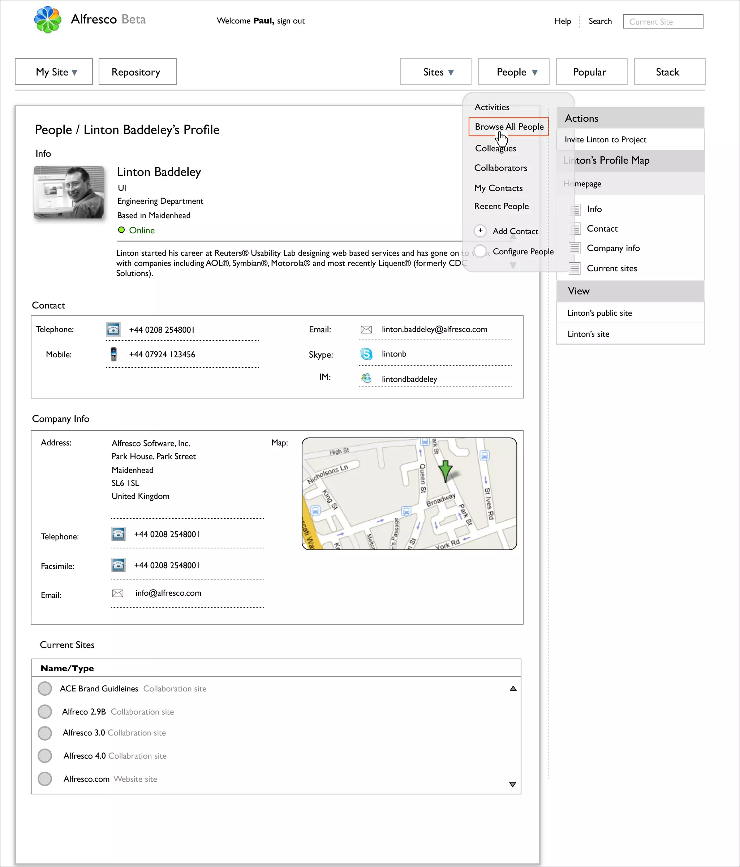The width and height of the screenshot is (740, 867).
Task: Click the plus icon beside Add Contact
Action: [x=481, y=230]
